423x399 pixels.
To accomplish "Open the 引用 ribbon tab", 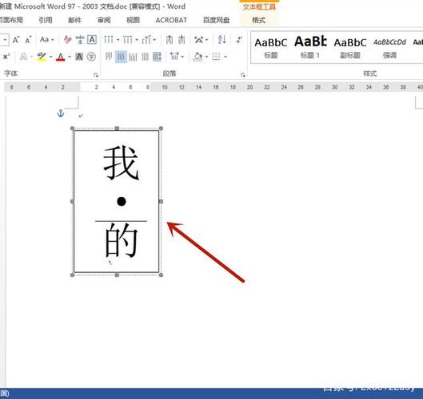I will point(46,20).
